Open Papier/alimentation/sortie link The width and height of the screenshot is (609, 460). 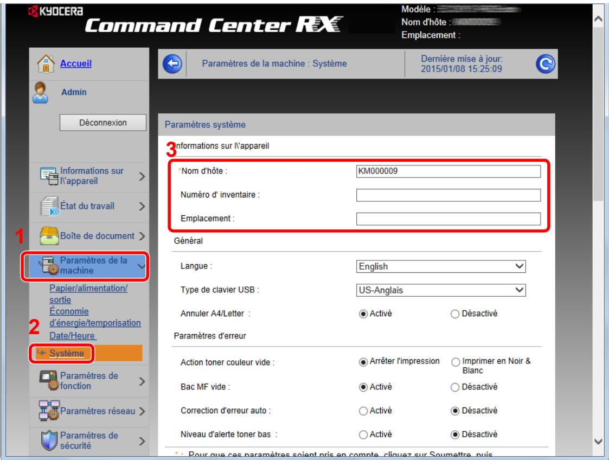[88, 294]
